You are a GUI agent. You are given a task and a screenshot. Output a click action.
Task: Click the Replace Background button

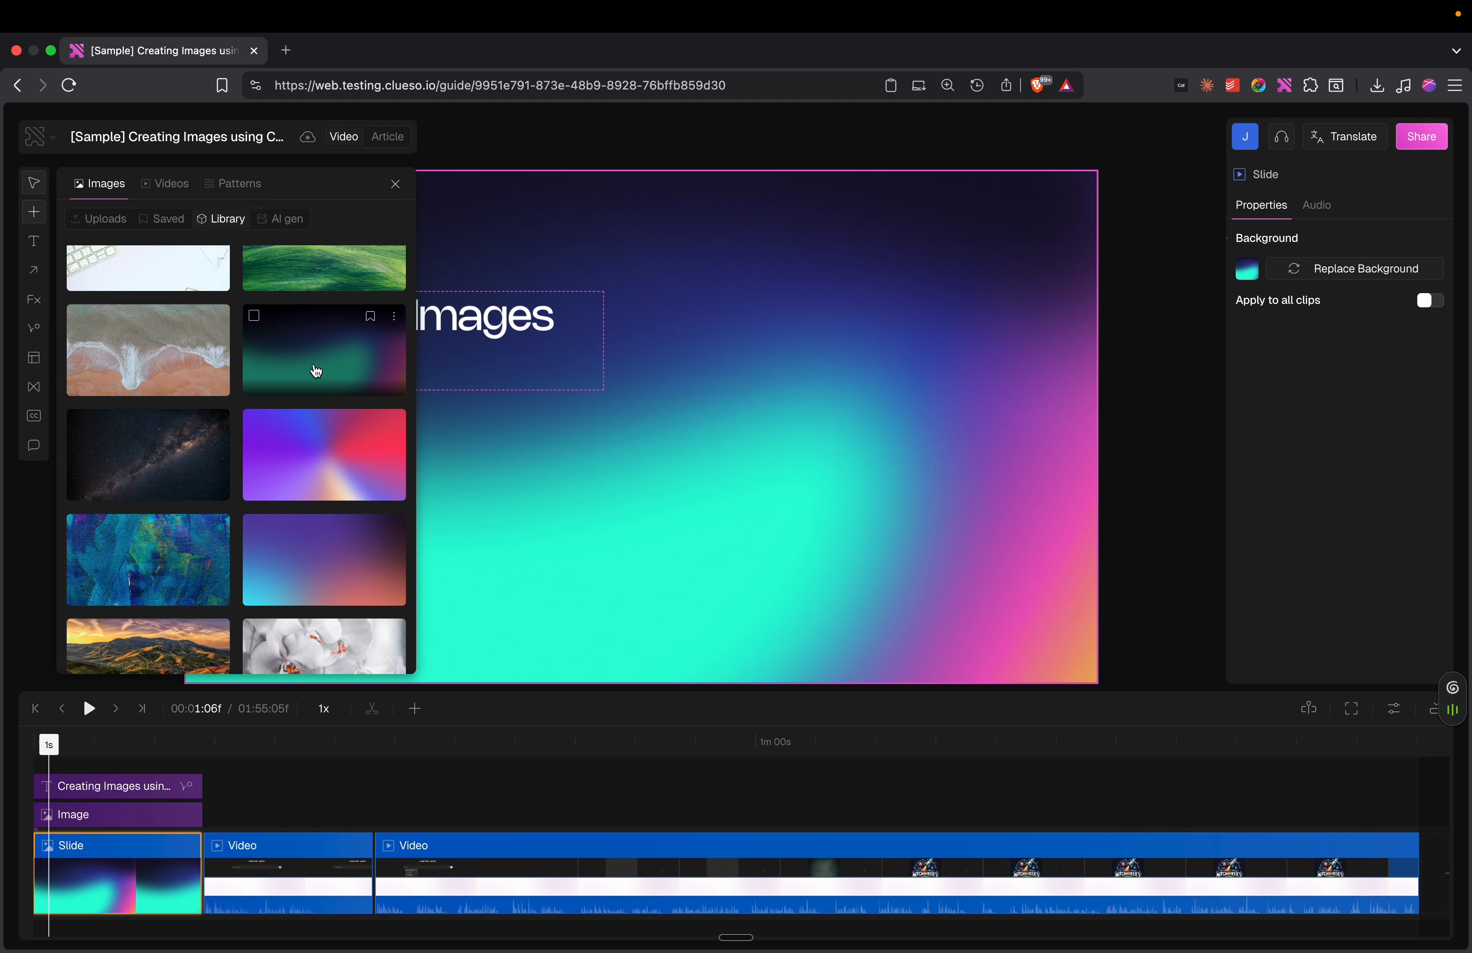point(1354,269)
